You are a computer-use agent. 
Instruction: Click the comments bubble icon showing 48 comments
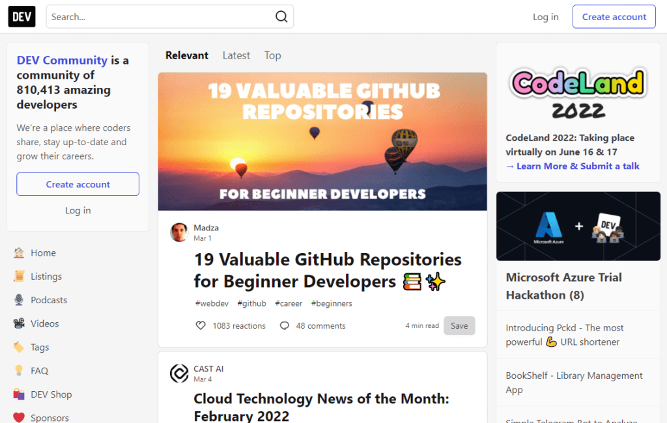[x=284, y=325]
